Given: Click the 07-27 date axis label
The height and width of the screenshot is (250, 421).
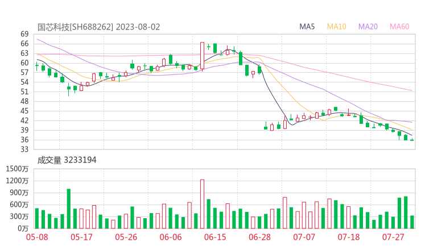Looking at the screenshot, I should click(x=393, y=237).
